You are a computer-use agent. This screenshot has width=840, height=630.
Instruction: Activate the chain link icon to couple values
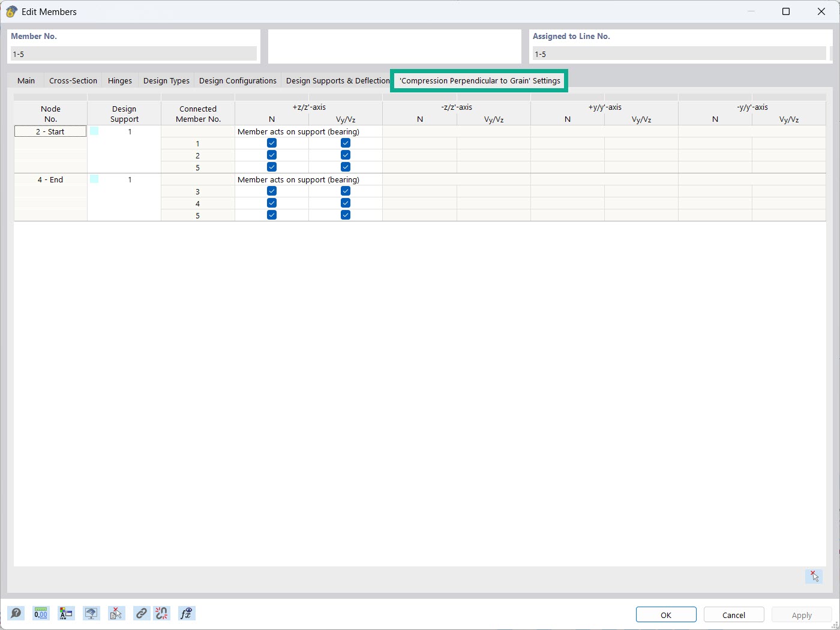(142, 613)
